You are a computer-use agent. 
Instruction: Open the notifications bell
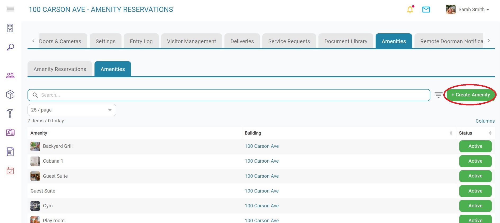(x=410, y=10)
